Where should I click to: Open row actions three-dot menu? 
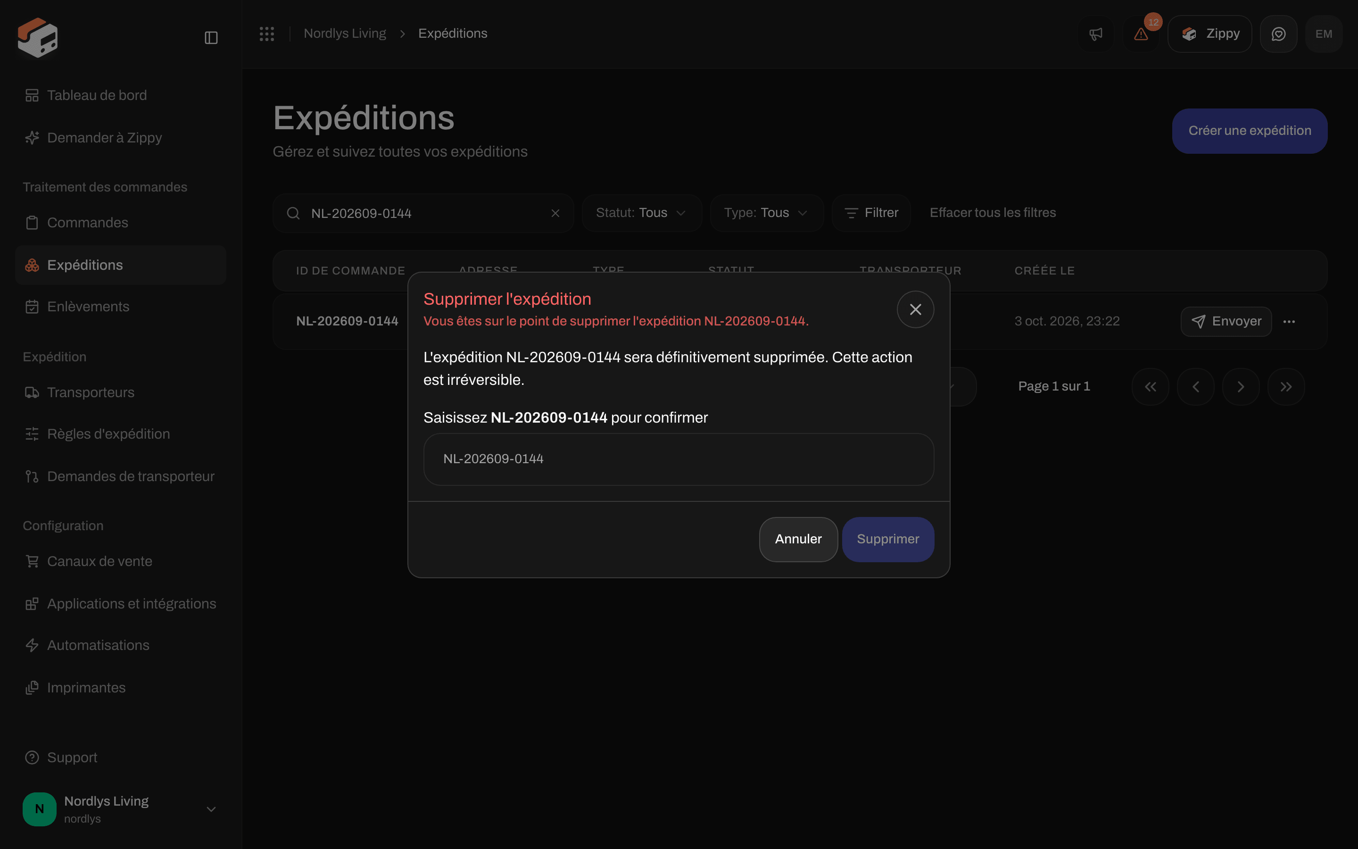tap(1289, 322)
